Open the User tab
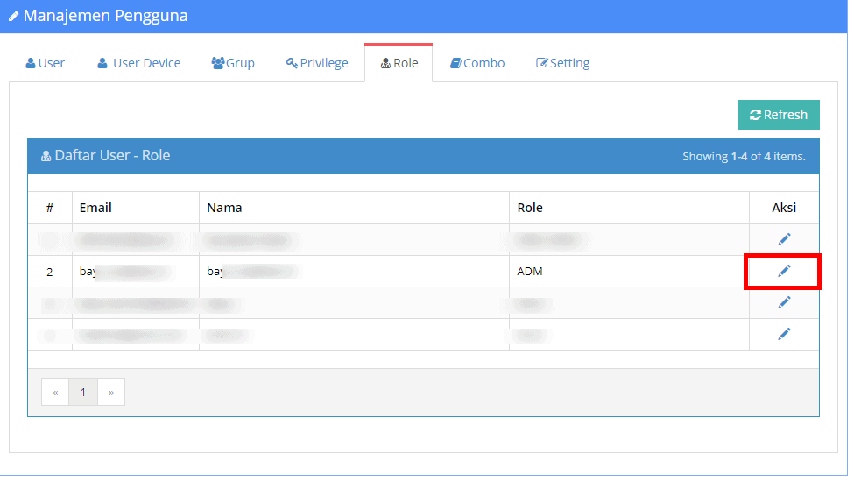Screen dimensions: 854x482 tap(46, 63)
